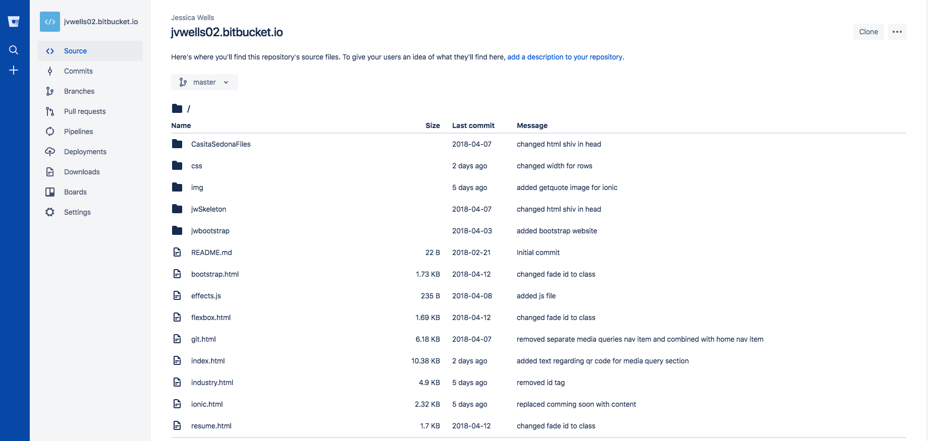
Task: Click the repository code avatar icon
Action: 50,22
